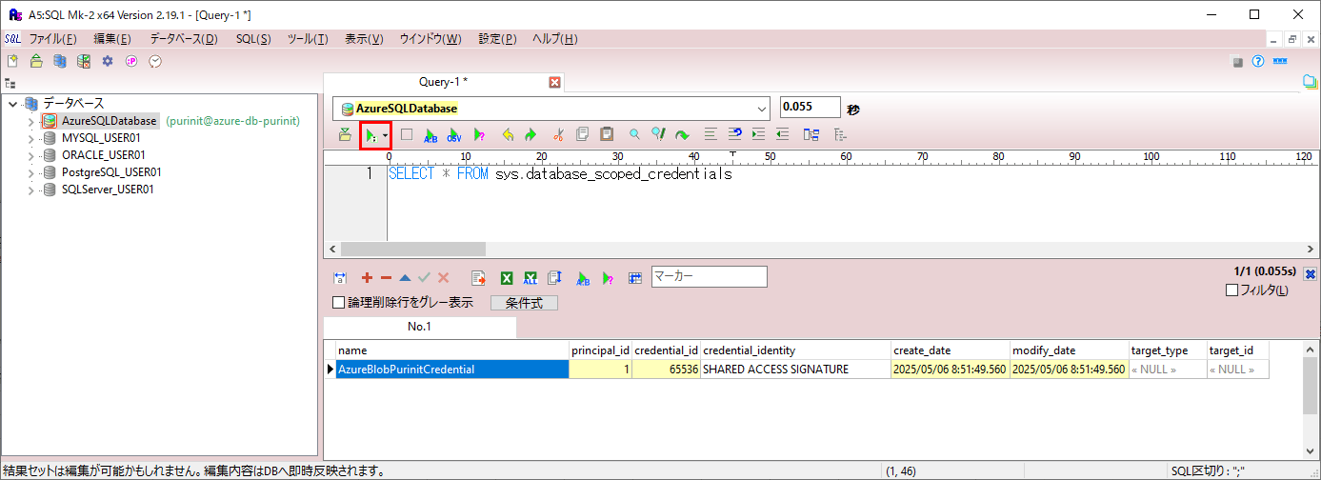Click the run with A:B comparison icon
Viewport: 1321px width, 480px height.
(x=430, y=135)
